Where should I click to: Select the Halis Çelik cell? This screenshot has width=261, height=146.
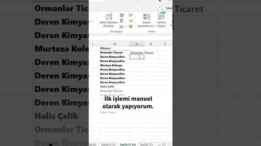click(115, 87)
